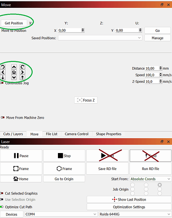
Task: Click into the Speed 100,0 value field
Action: [152, 75]
